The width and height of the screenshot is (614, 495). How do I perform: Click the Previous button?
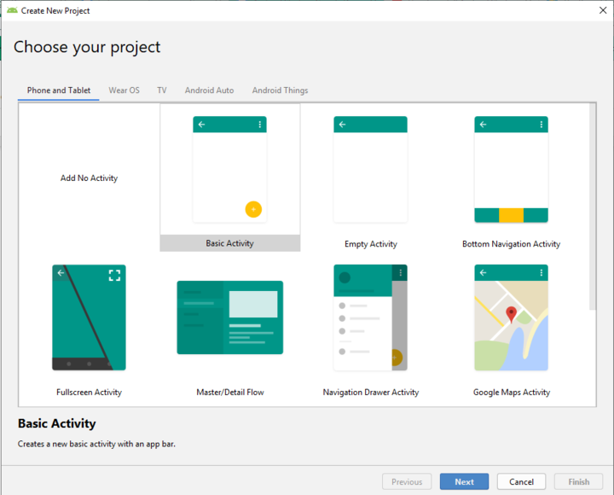pyautogui.click(x=407, y=481)
